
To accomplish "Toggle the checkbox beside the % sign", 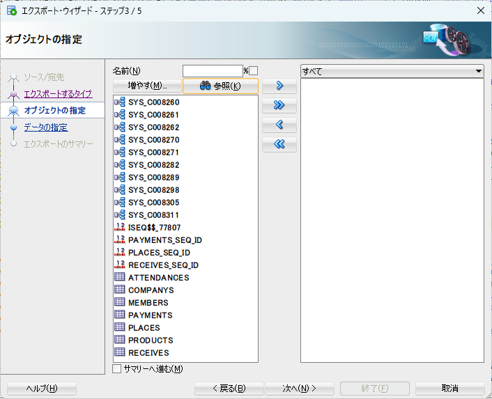I will click(x=254, y=70).
